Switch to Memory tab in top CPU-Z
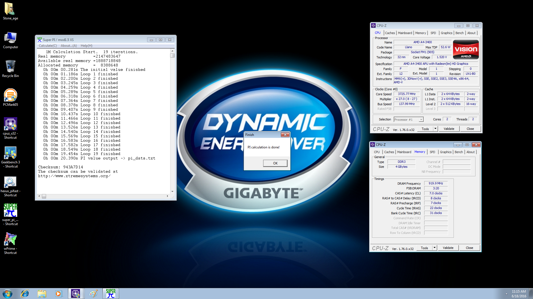533x299 pixels. 421,33
